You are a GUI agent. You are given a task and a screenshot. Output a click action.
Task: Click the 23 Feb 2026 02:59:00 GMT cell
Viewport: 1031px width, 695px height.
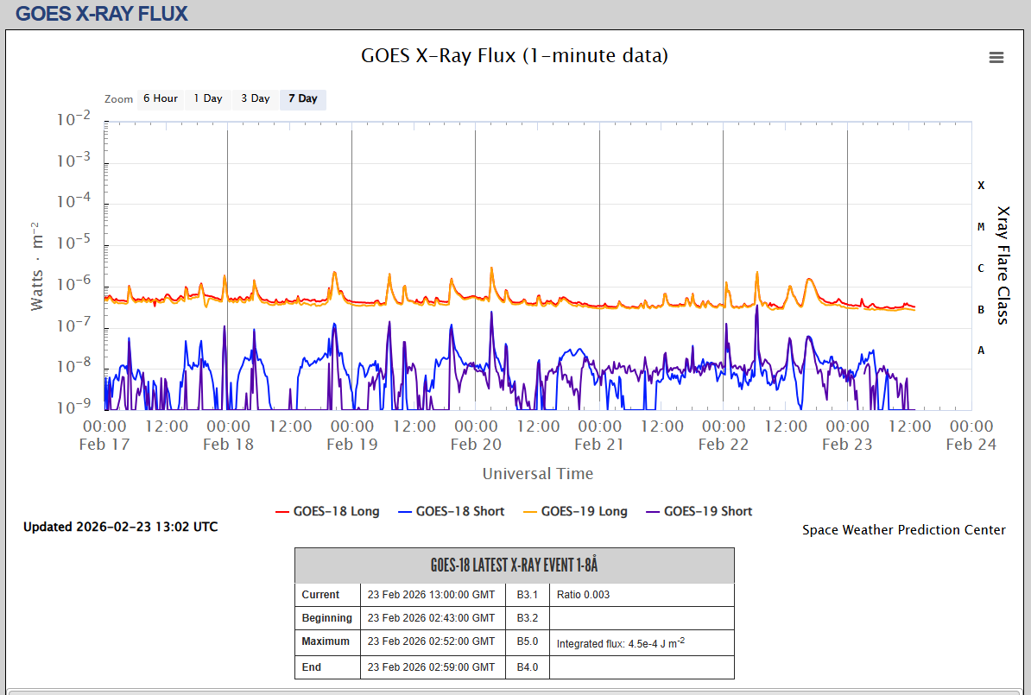pos(432,667)
